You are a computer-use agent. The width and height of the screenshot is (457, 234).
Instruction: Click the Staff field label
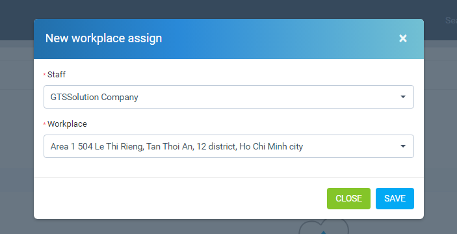click(57, 74)
